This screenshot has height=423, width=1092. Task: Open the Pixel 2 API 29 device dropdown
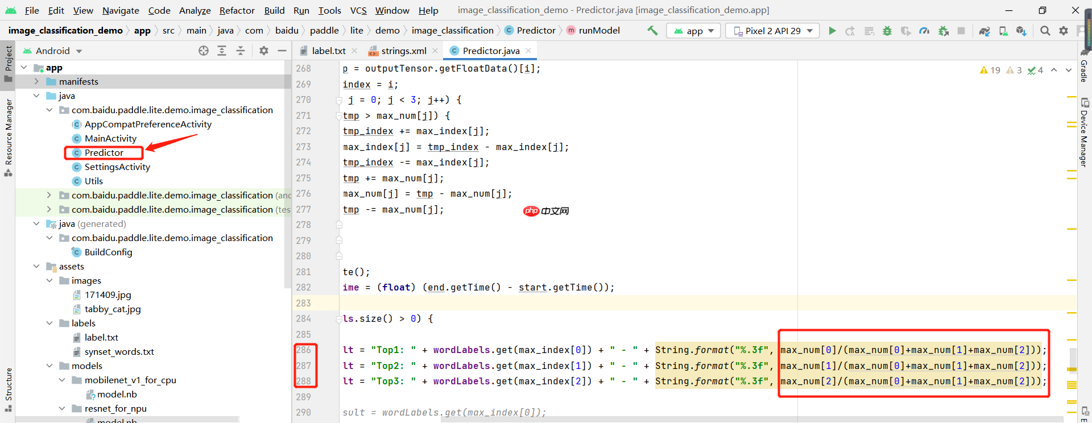point(772,31)
